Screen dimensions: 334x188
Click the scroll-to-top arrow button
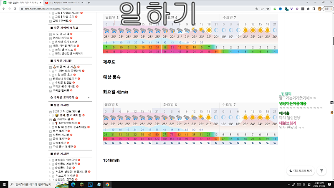[x=321, y=171]
